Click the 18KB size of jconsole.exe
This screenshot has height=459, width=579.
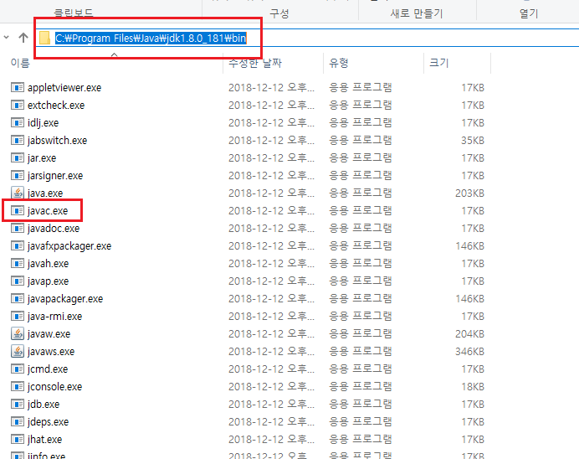[472, 387]
